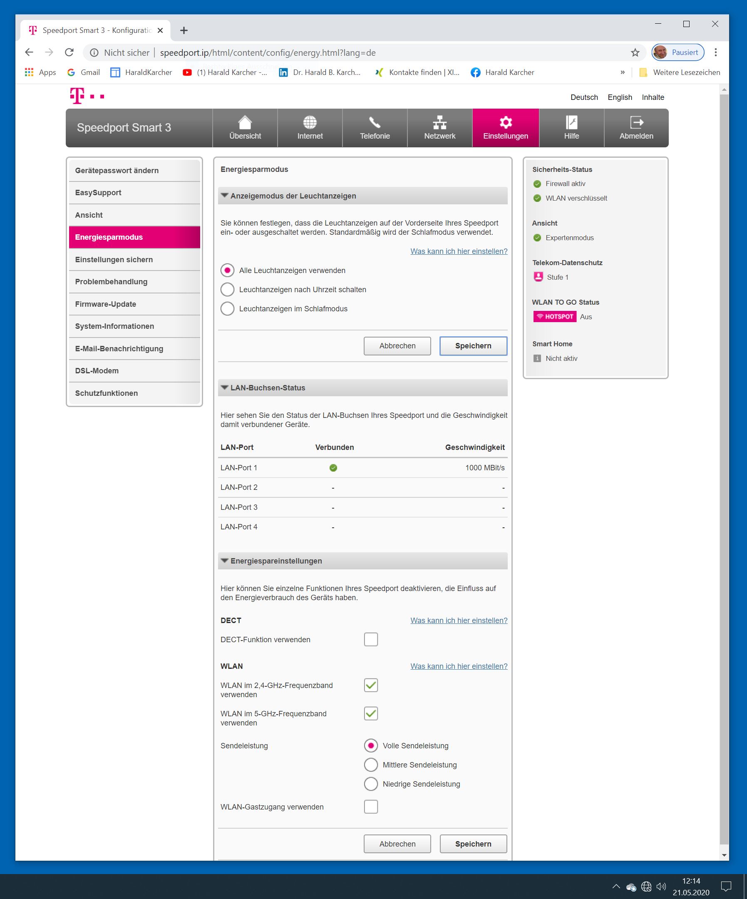The image size is (747, 899).
Task: Open EasySupport in the sidebar
Action: 134,193
